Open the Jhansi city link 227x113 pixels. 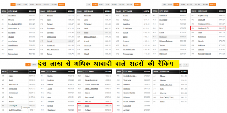pyautogui.click(x=87, y=41)
